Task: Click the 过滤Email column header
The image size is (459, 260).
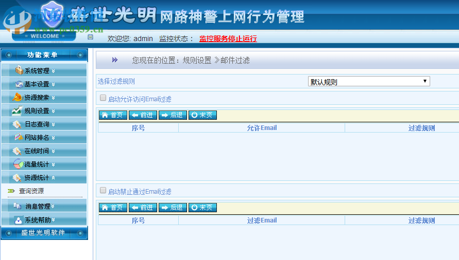Action: click(x=262, y=220)
